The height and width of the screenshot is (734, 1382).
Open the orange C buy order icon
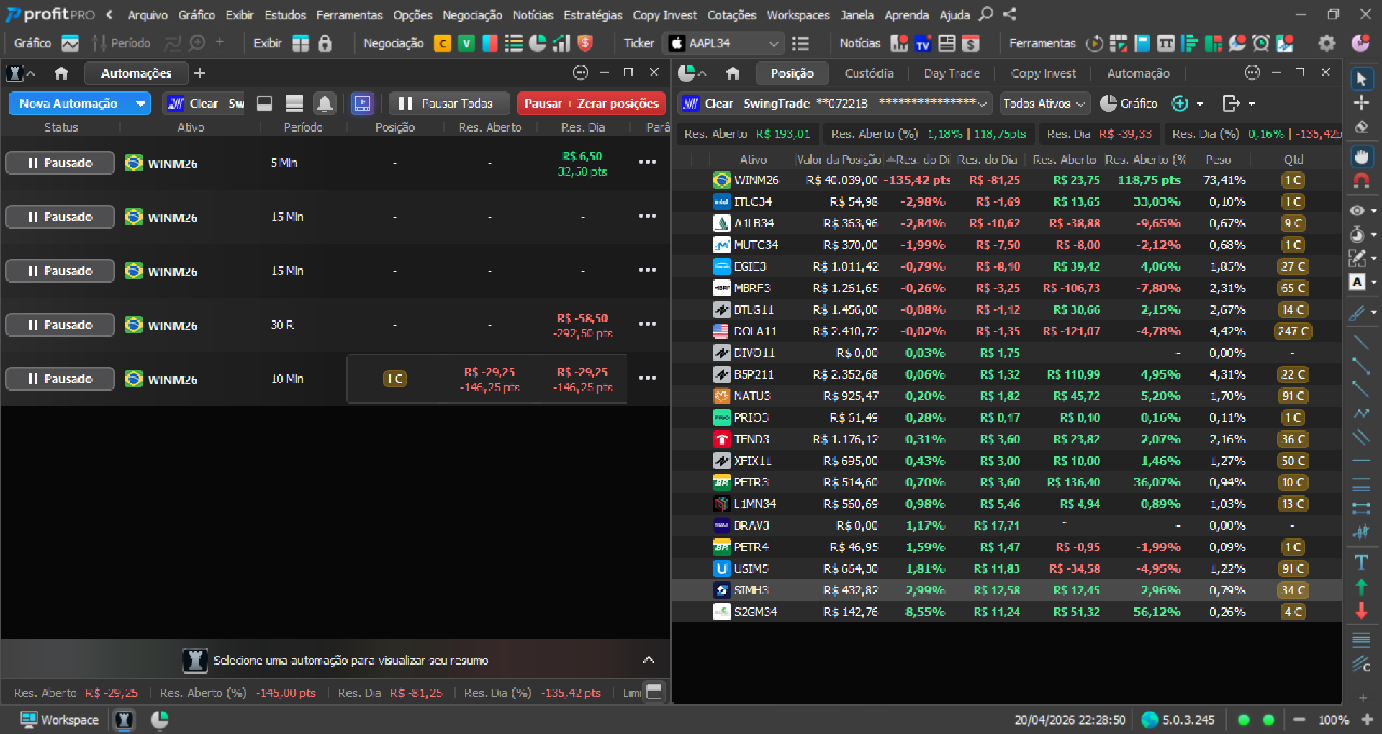[x=442, y=43]
